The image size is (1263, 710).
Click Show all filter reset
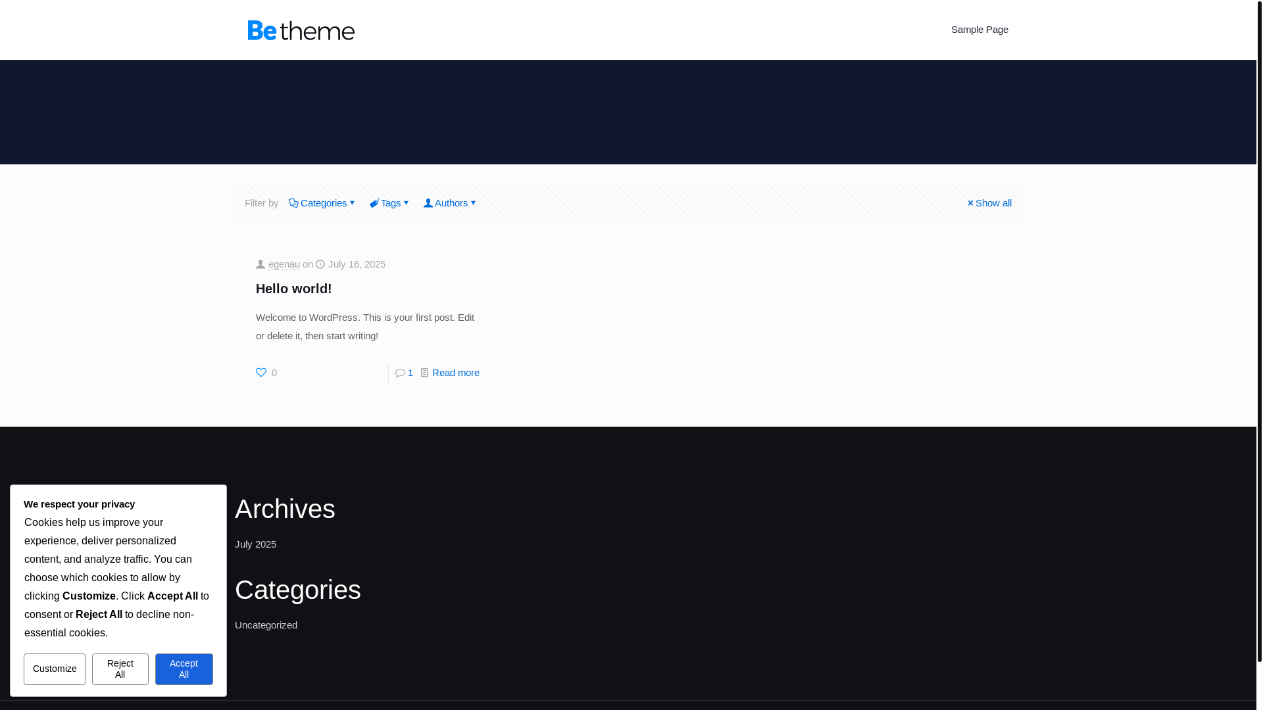tap(989, 203)
